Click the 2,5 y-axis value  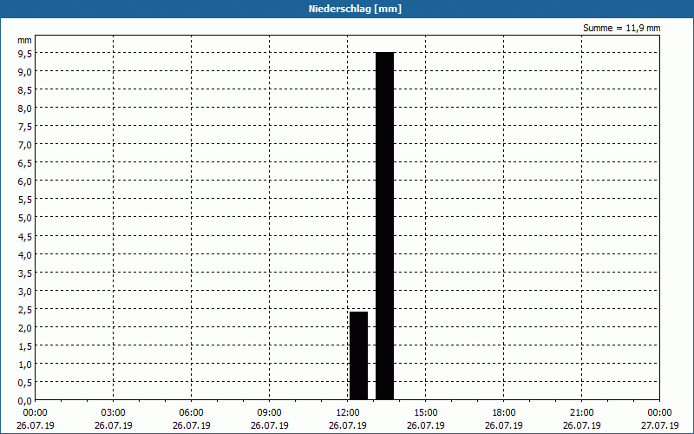[x=24, y=310]
